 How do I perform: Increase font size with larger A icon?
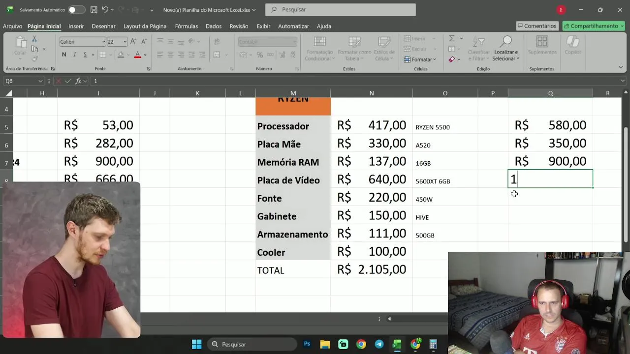coord(134,42)
